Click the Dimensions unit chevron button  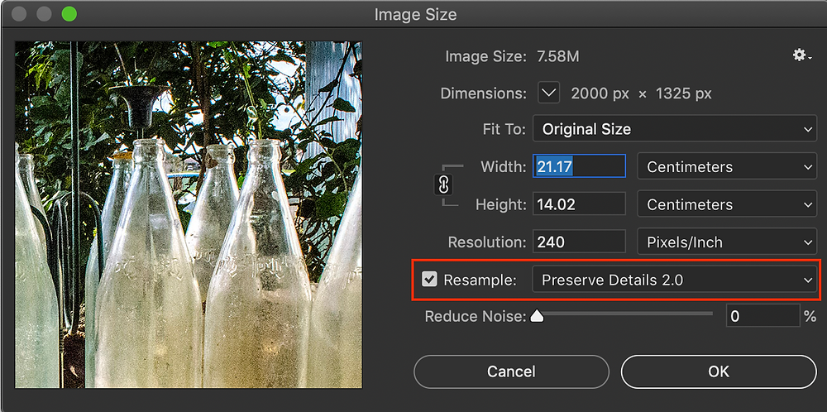pyautogui.click(x=548, y=93)
